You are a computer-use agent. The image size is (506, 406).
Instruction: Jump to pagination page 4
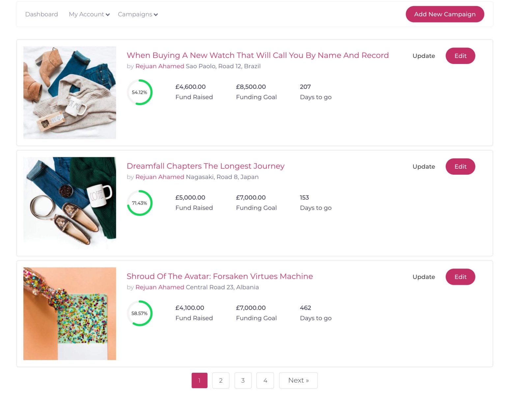[265, 380]
